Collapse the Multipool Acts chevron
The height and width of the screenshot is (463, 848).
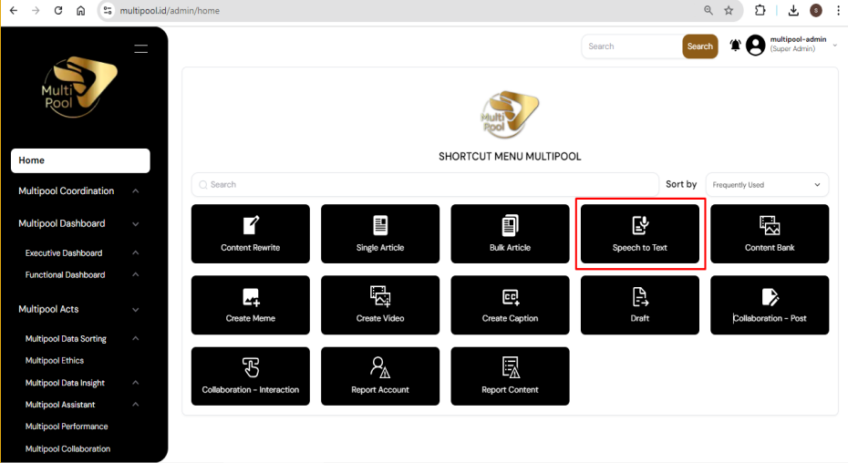pyautogui.click(x=136, y=309)
